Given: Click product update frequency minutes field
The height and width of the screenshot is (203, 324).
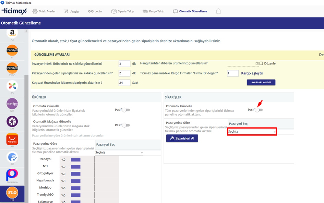Looking at the screenshot, I should [x=124, y=64].
